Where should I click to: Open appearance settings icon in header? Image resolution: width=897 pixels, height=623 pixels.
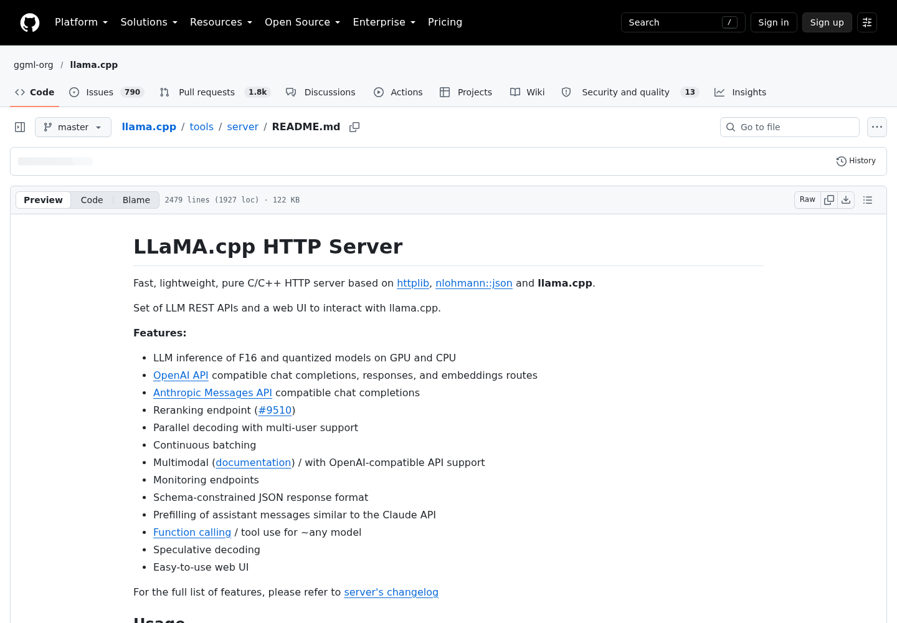pyautogui.click(x=867, y=22)
